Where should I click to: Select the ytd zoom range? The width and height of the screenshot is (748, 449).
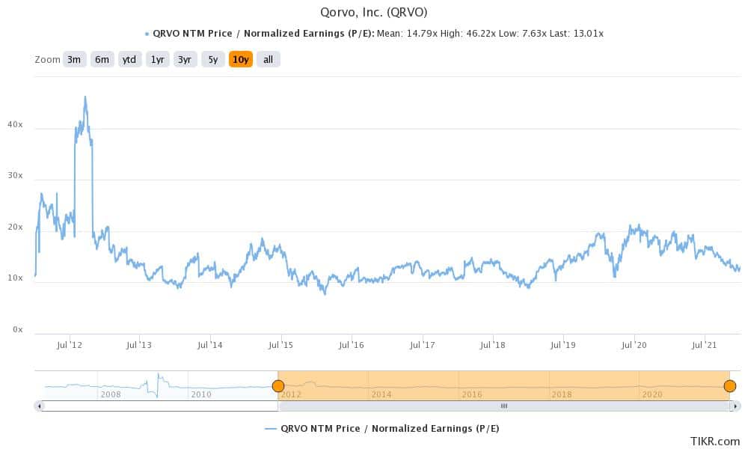tap(129, 60)
